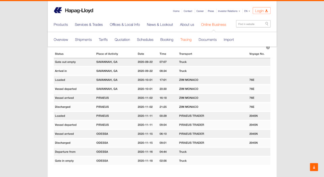This screenshot has height=177, width=324.
Task: Select the Arrival in status cell
Action: 61,71
